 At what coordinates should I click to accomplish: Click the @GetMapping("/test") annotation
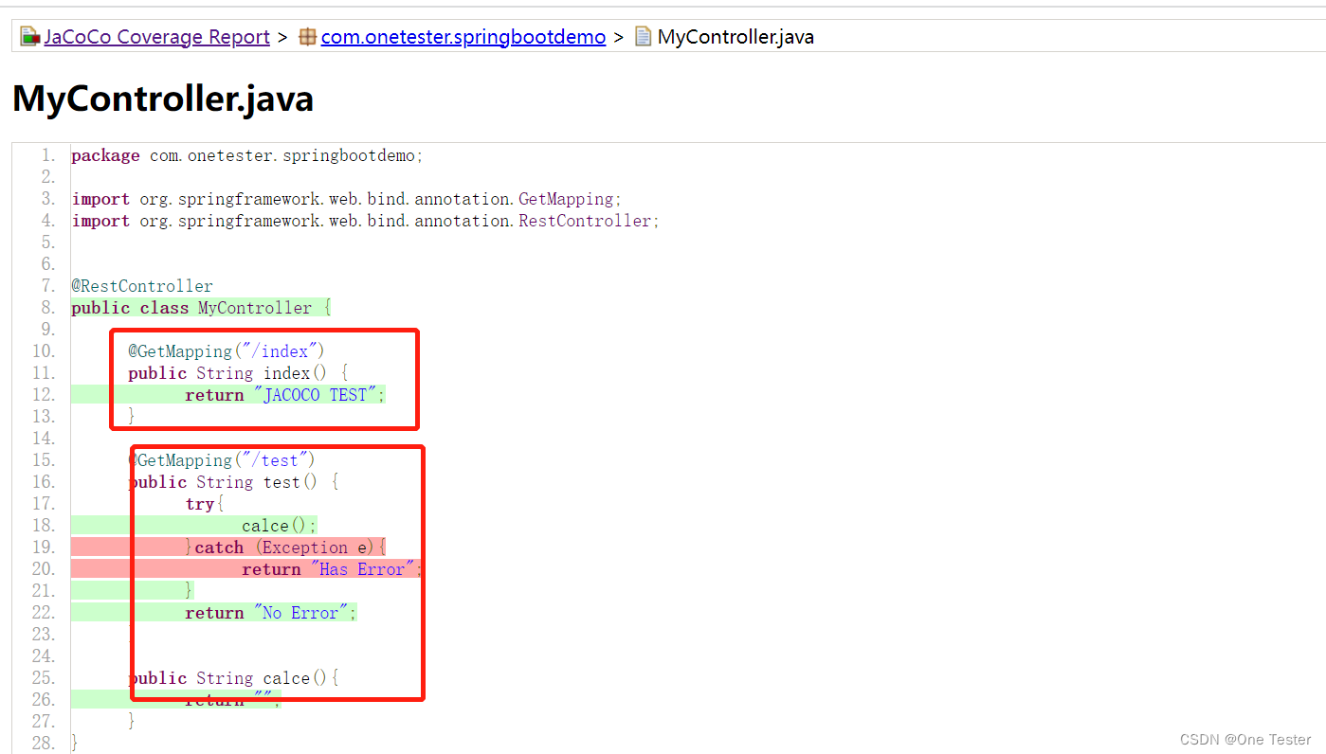[x=222, y=460]
